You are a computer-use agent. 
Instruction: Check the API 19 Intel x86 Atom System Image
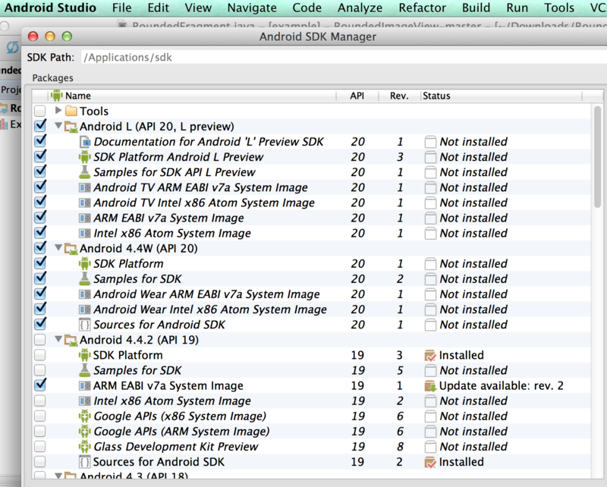(40, 401)
